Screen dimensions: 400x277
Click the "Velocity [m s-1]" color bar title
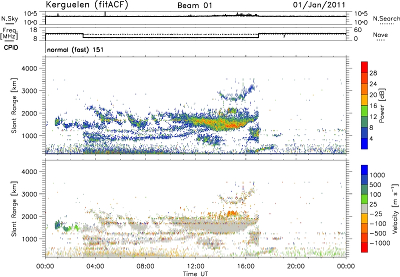click(395, 208)
